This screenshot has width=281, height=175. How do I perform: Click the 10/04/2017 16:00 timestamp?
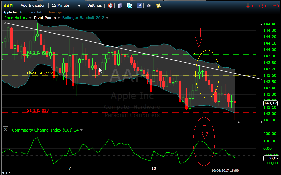coord(225,171)
